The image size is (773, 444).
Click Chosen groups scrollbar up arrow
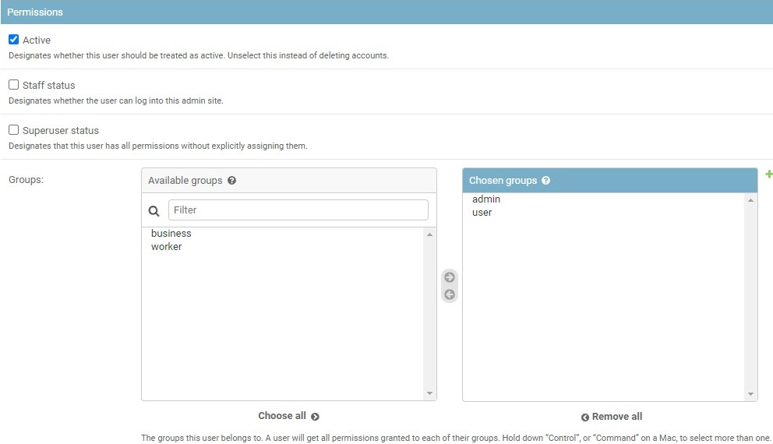point(750,200)
